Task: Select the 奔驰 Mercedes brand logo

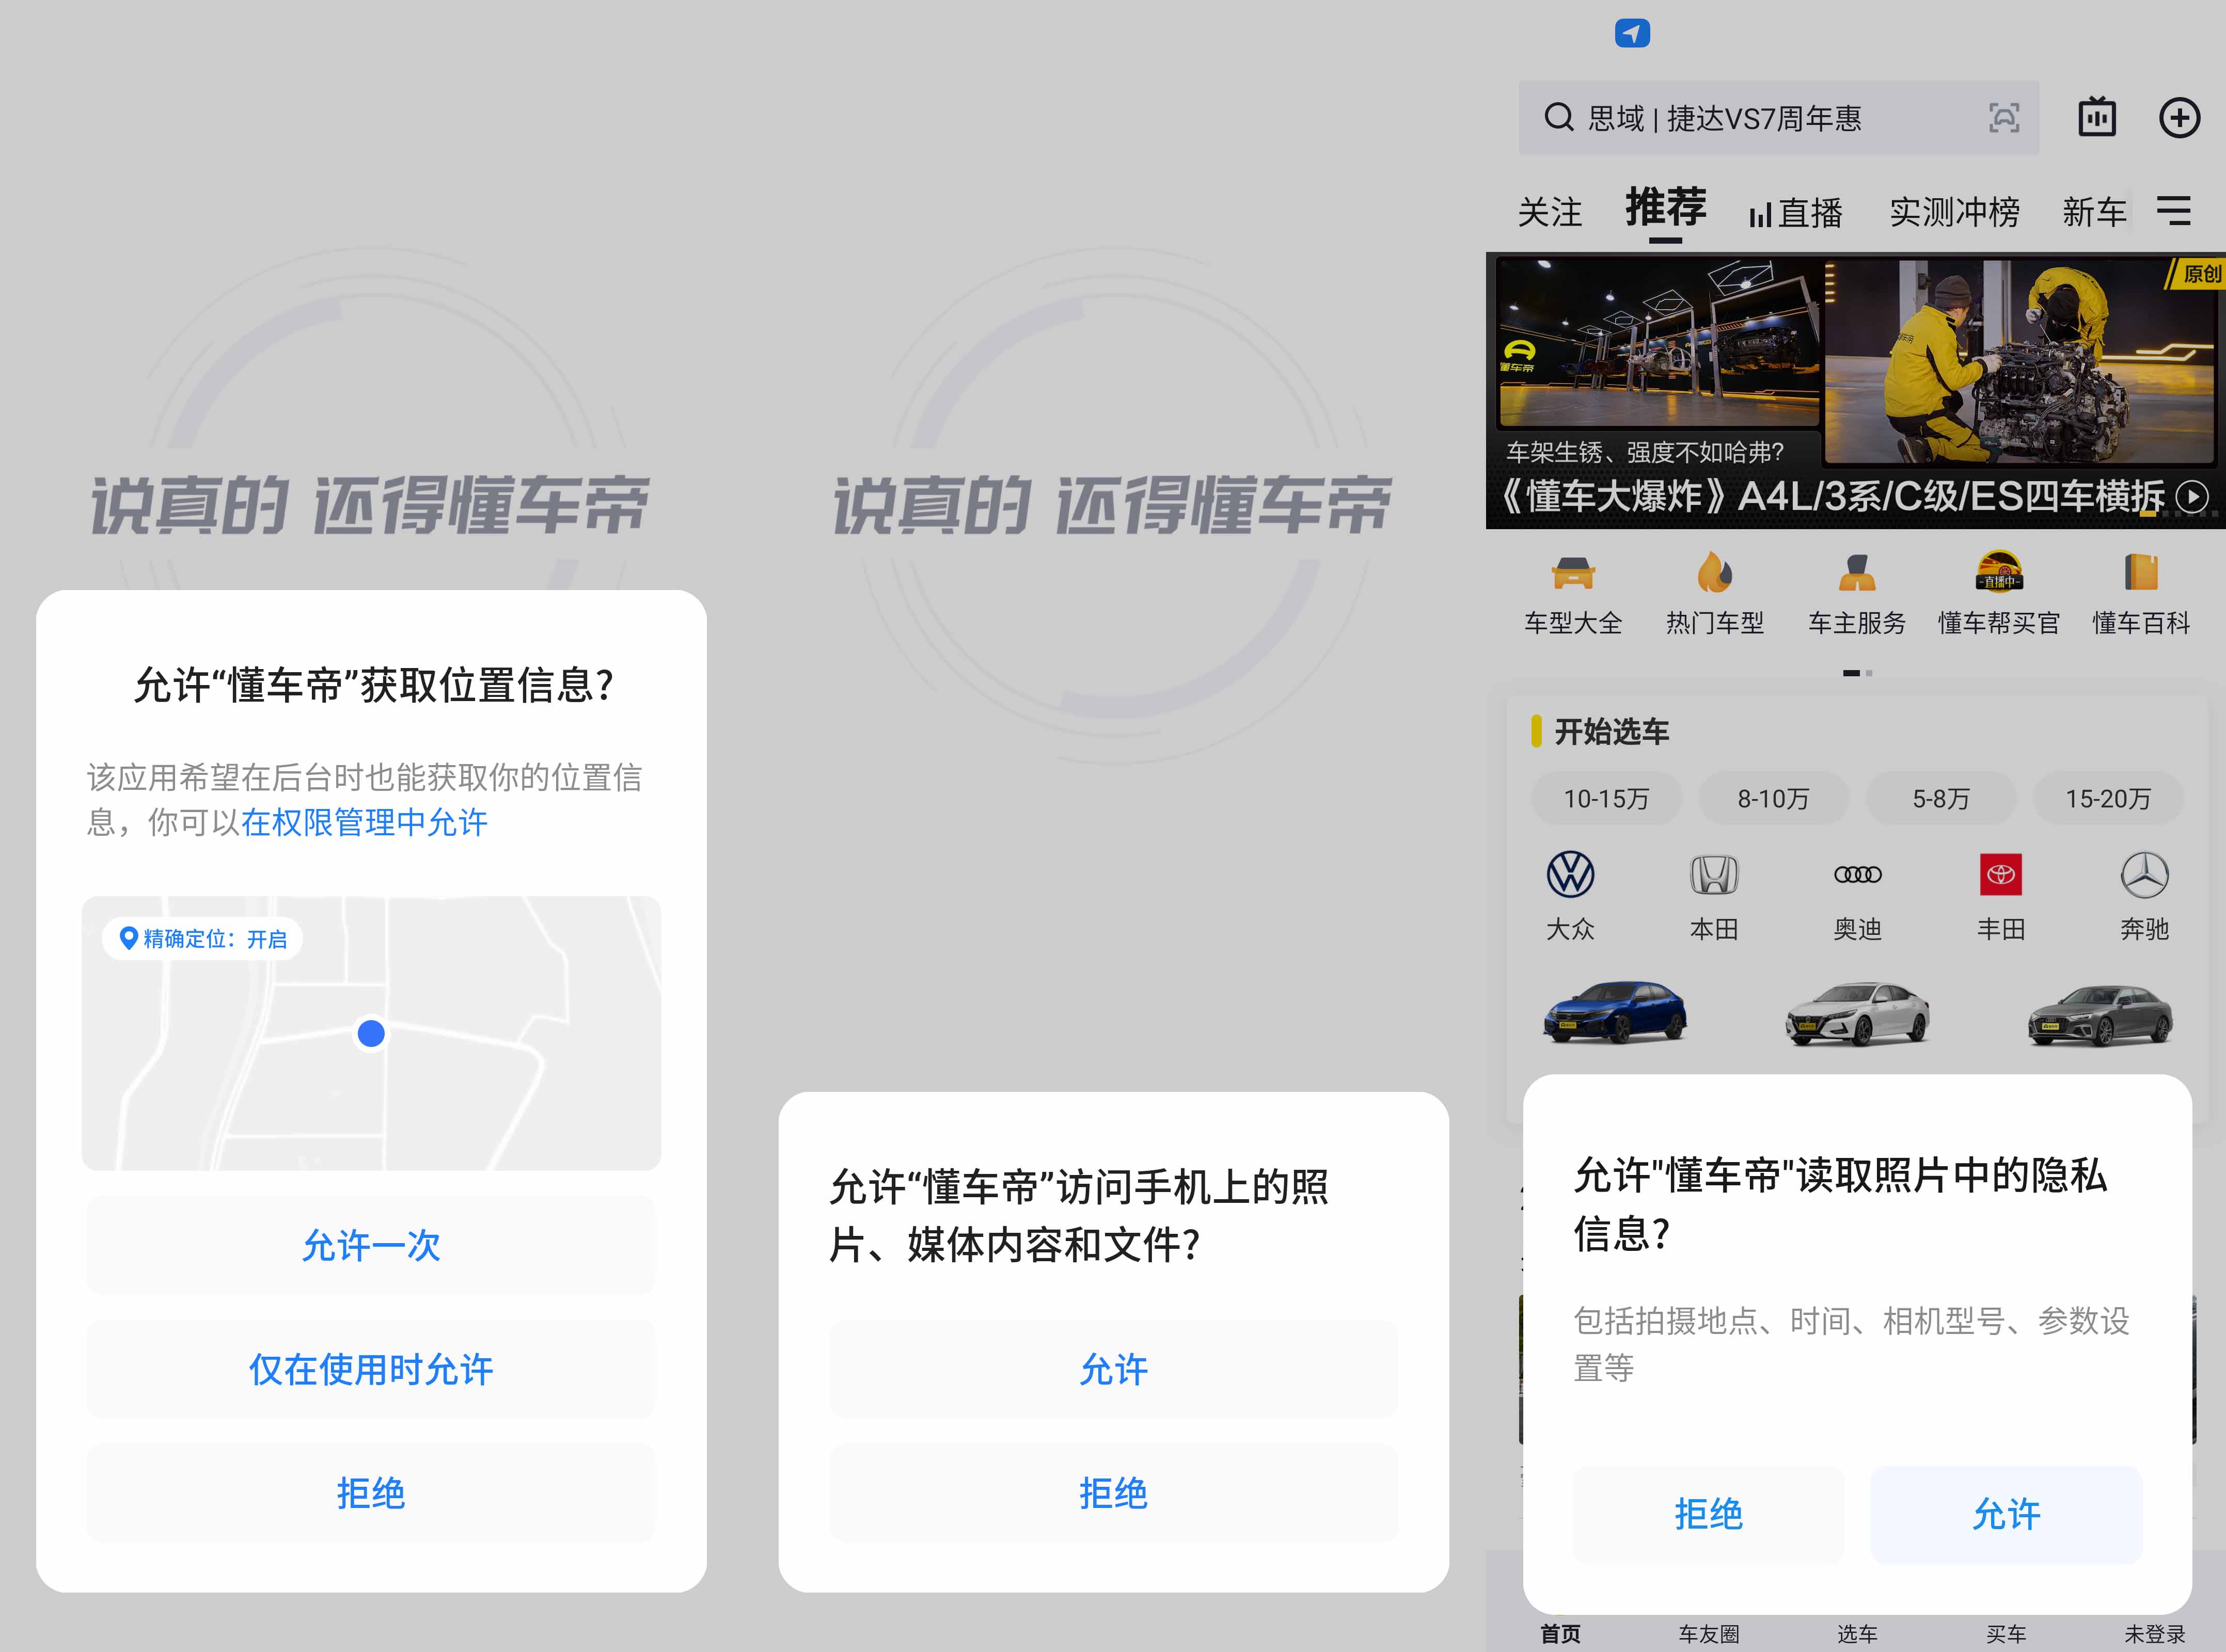Action: 2145,875
